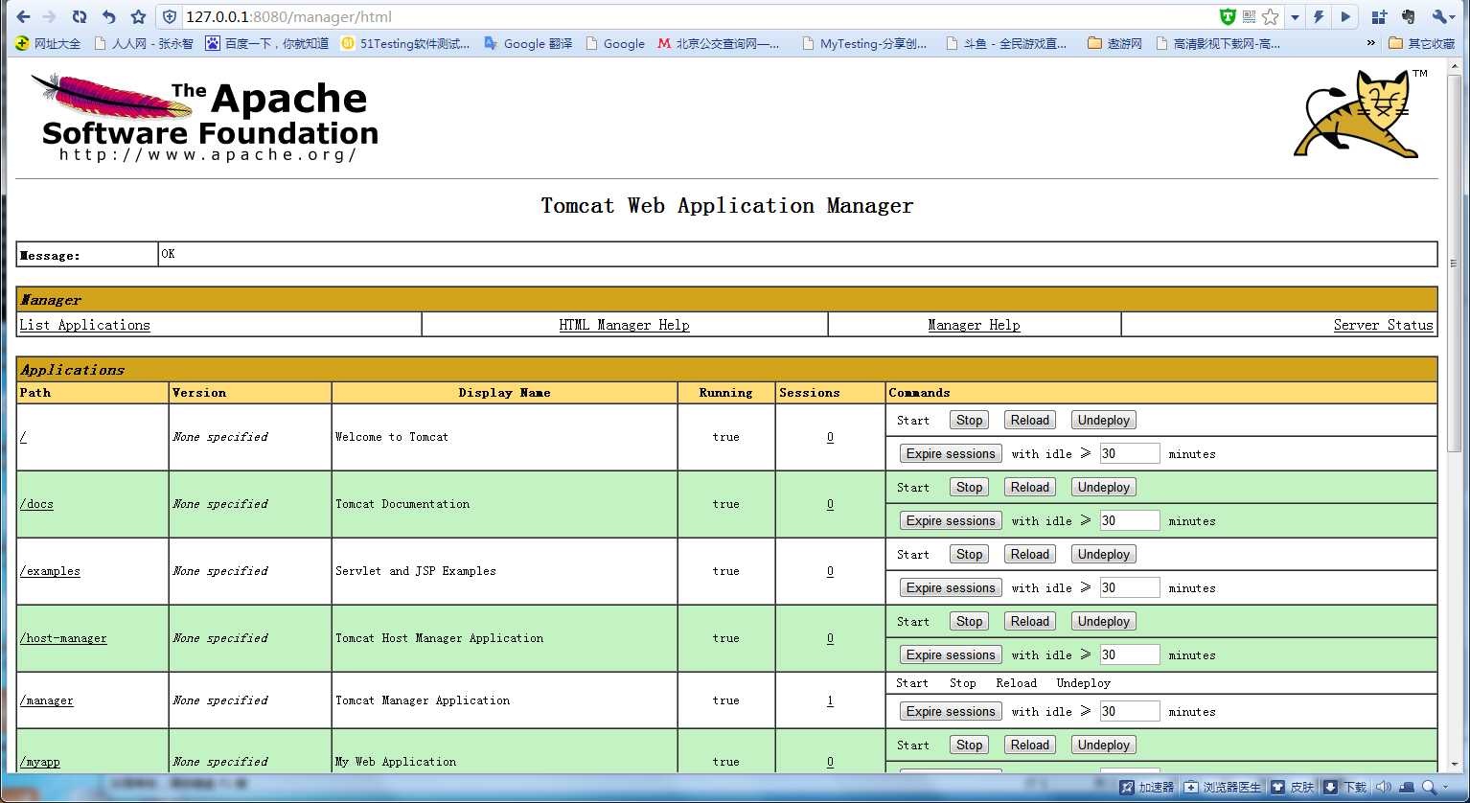Image resolution: width=1470 pixels, height=803 pixels.
Task: Reload the page with the refresh icon
Action: 80,16
